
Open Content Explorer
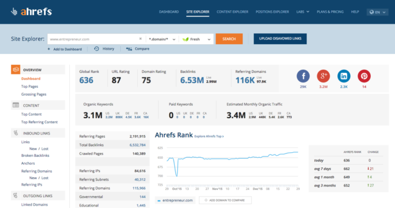pyautogui.click(x=232, y=12)
